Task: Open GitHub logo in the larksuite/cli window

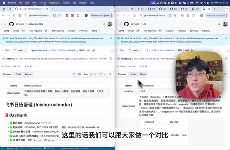Action: [x=126, y=24]
